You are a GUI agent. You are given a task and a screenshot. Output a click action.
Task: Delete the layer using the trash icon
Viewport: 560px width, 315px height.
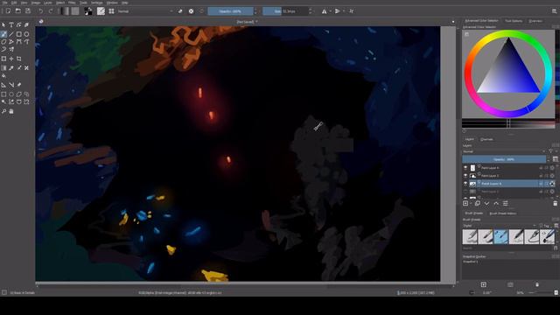(555, 203)
